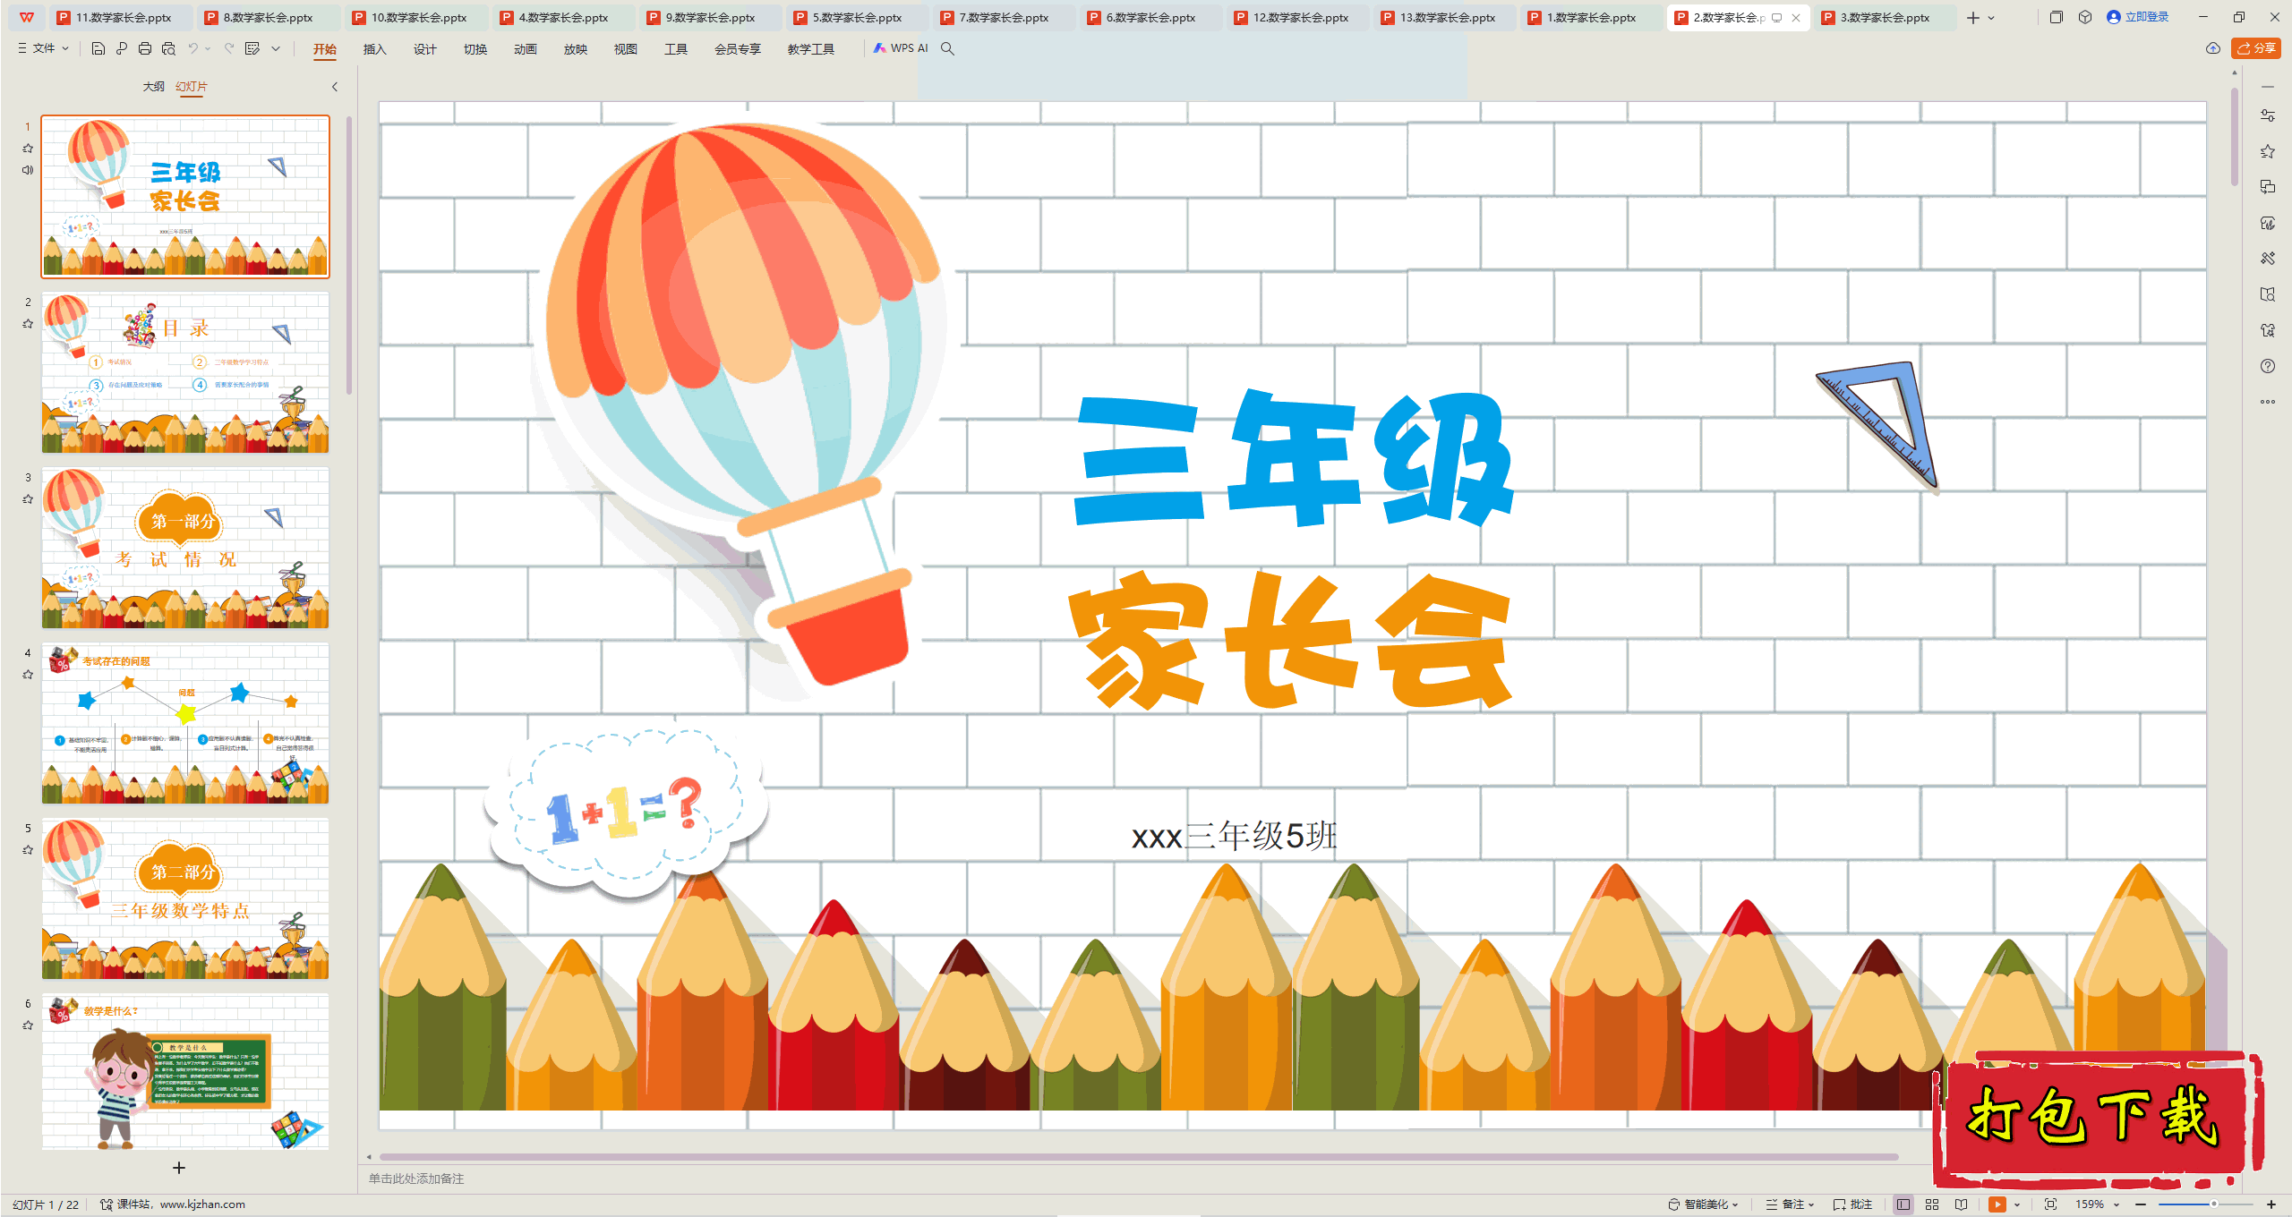
Task: Open the 教学工具 ribbon tab
Action: (x=811, y=49)
